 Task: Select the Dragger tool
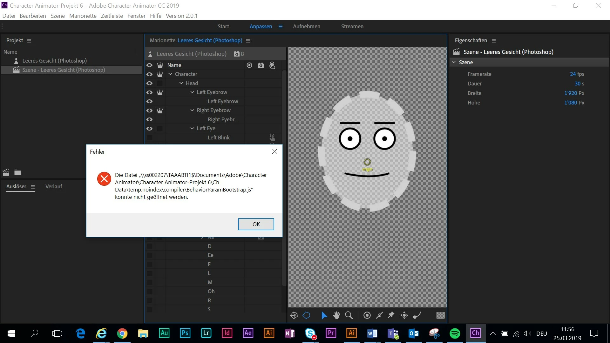pyautogui.click(x=404, y=315)
